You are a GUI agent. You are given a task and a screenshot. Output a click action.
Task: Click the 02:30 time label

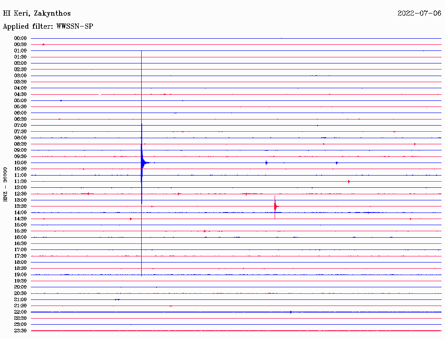coord(20,70)
